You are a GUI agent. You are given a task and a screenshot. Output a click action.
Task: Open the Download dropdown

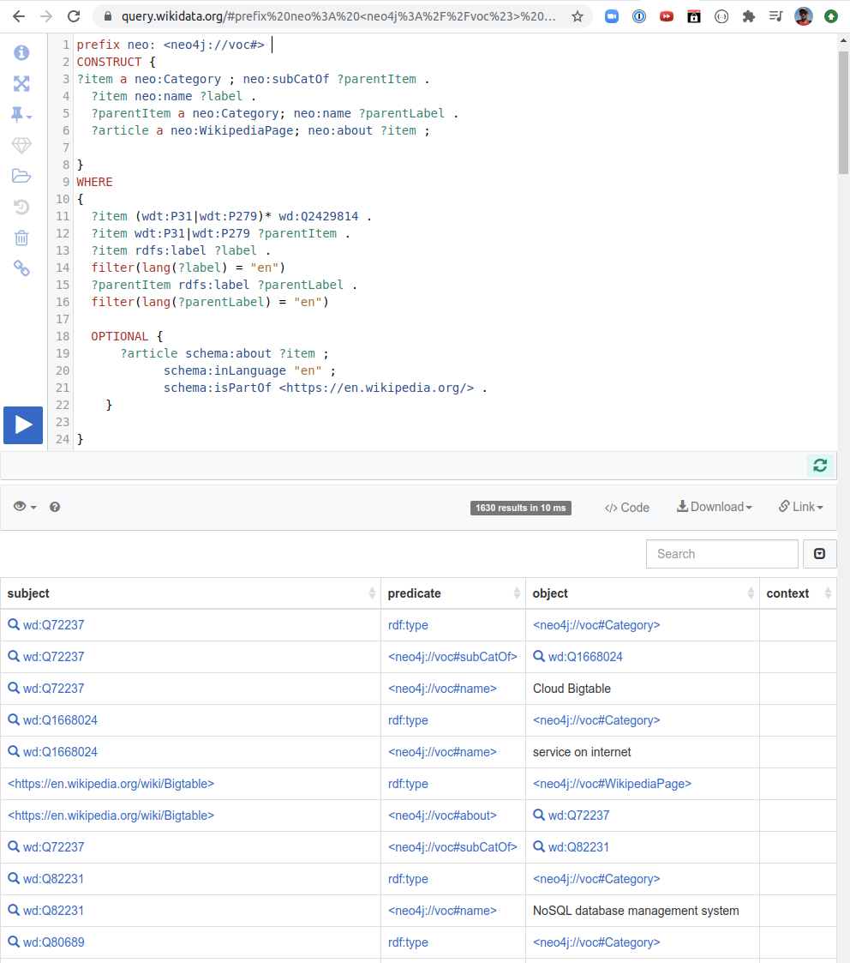715,507
